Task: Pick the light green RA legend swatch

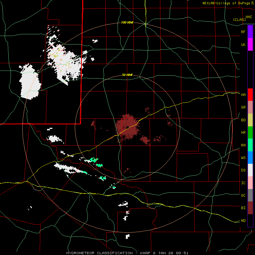Action: [250, 145]
